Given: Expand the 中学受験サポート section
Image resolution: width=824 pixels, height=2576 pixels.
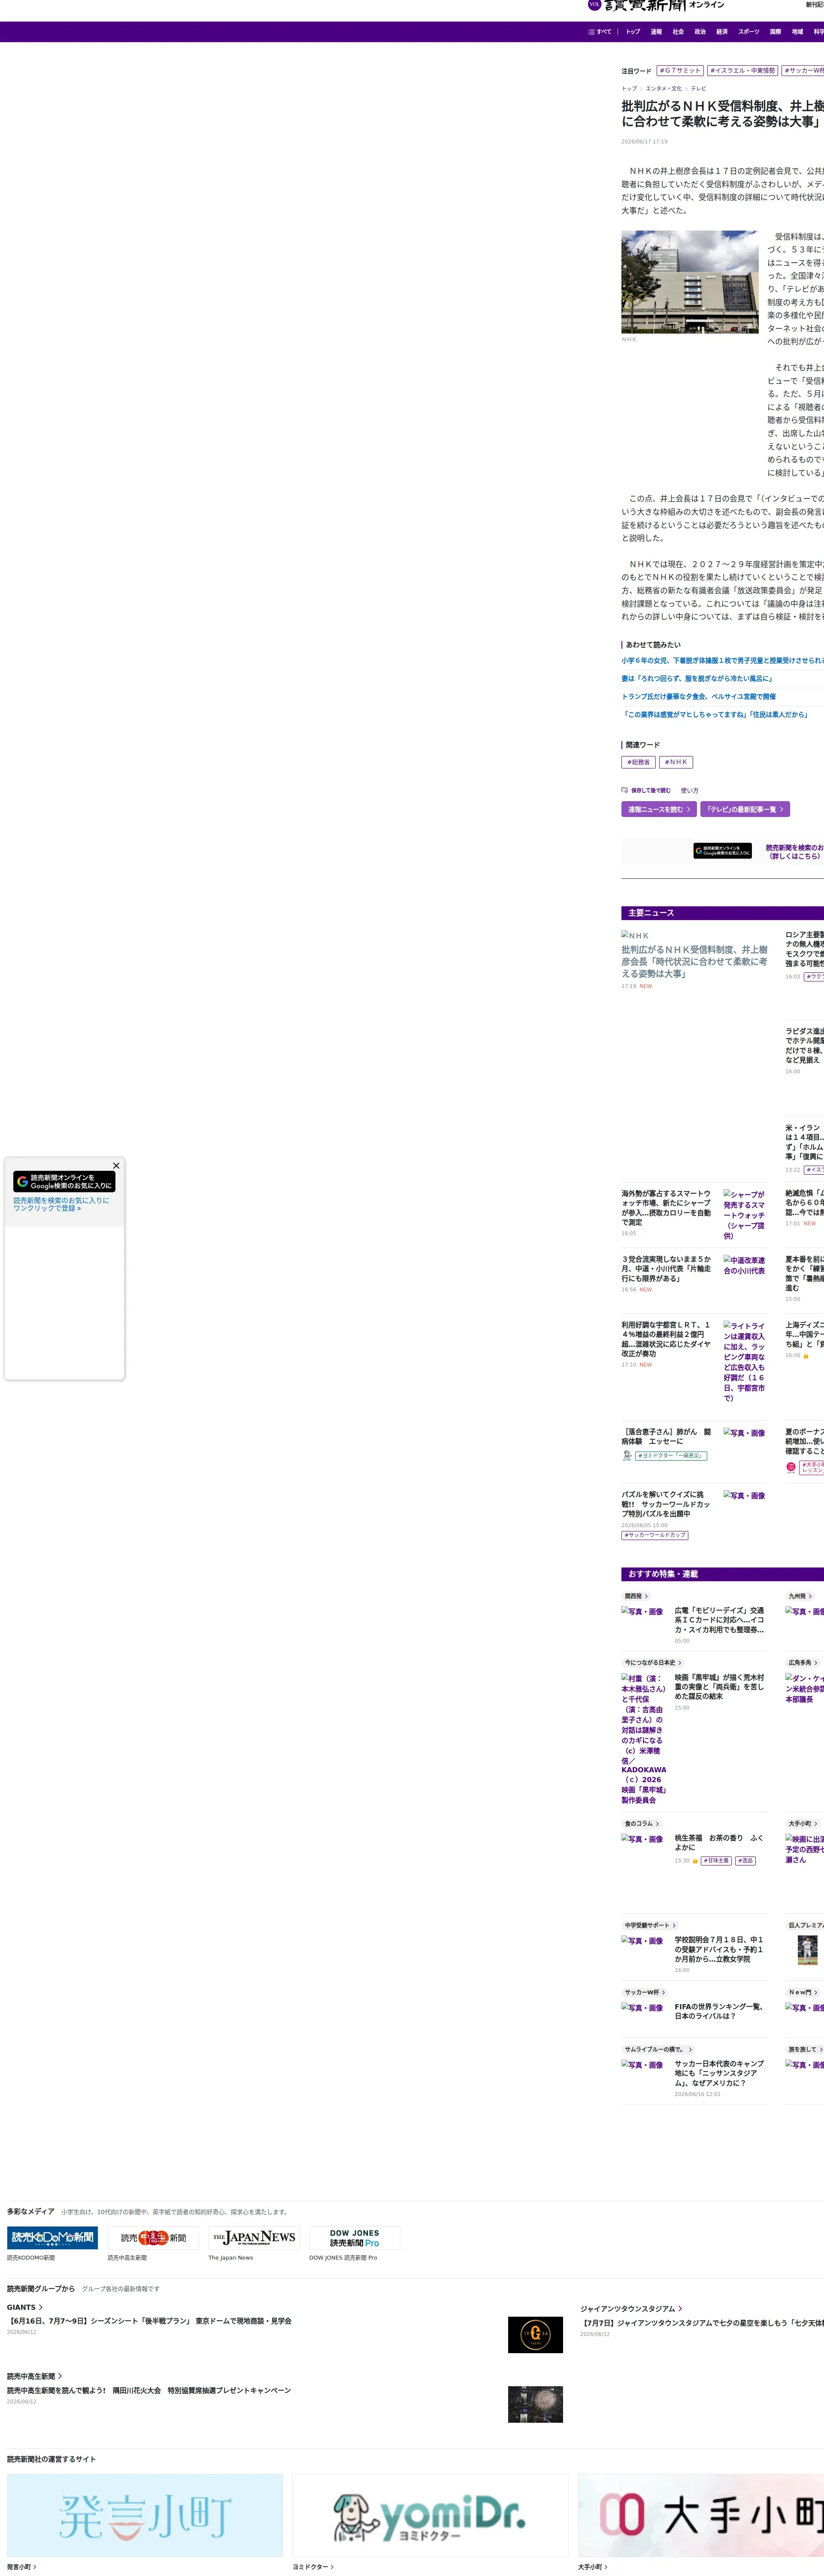Looking at the screenshot, I should coord(650,1925).
